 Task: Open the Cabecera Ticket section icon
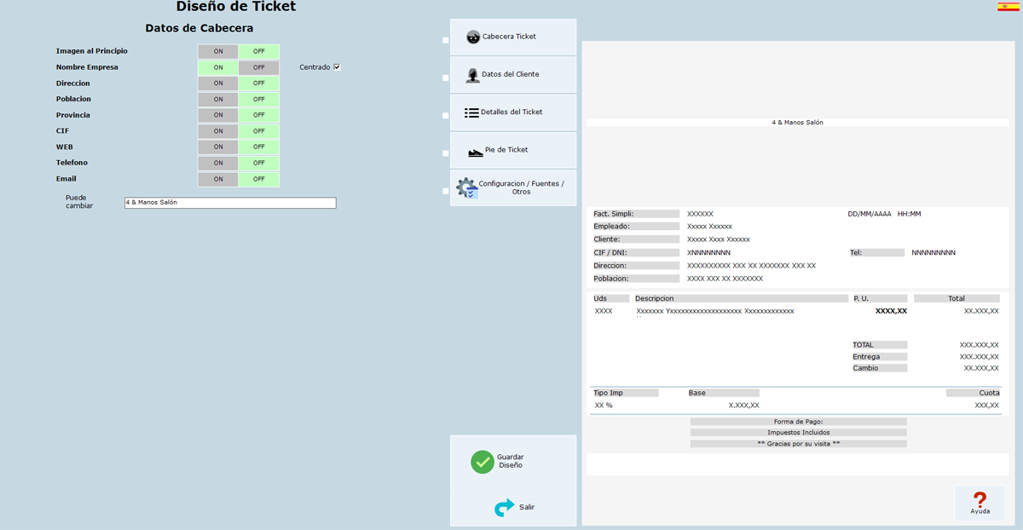pyautogui.click(x=472, y=37)
